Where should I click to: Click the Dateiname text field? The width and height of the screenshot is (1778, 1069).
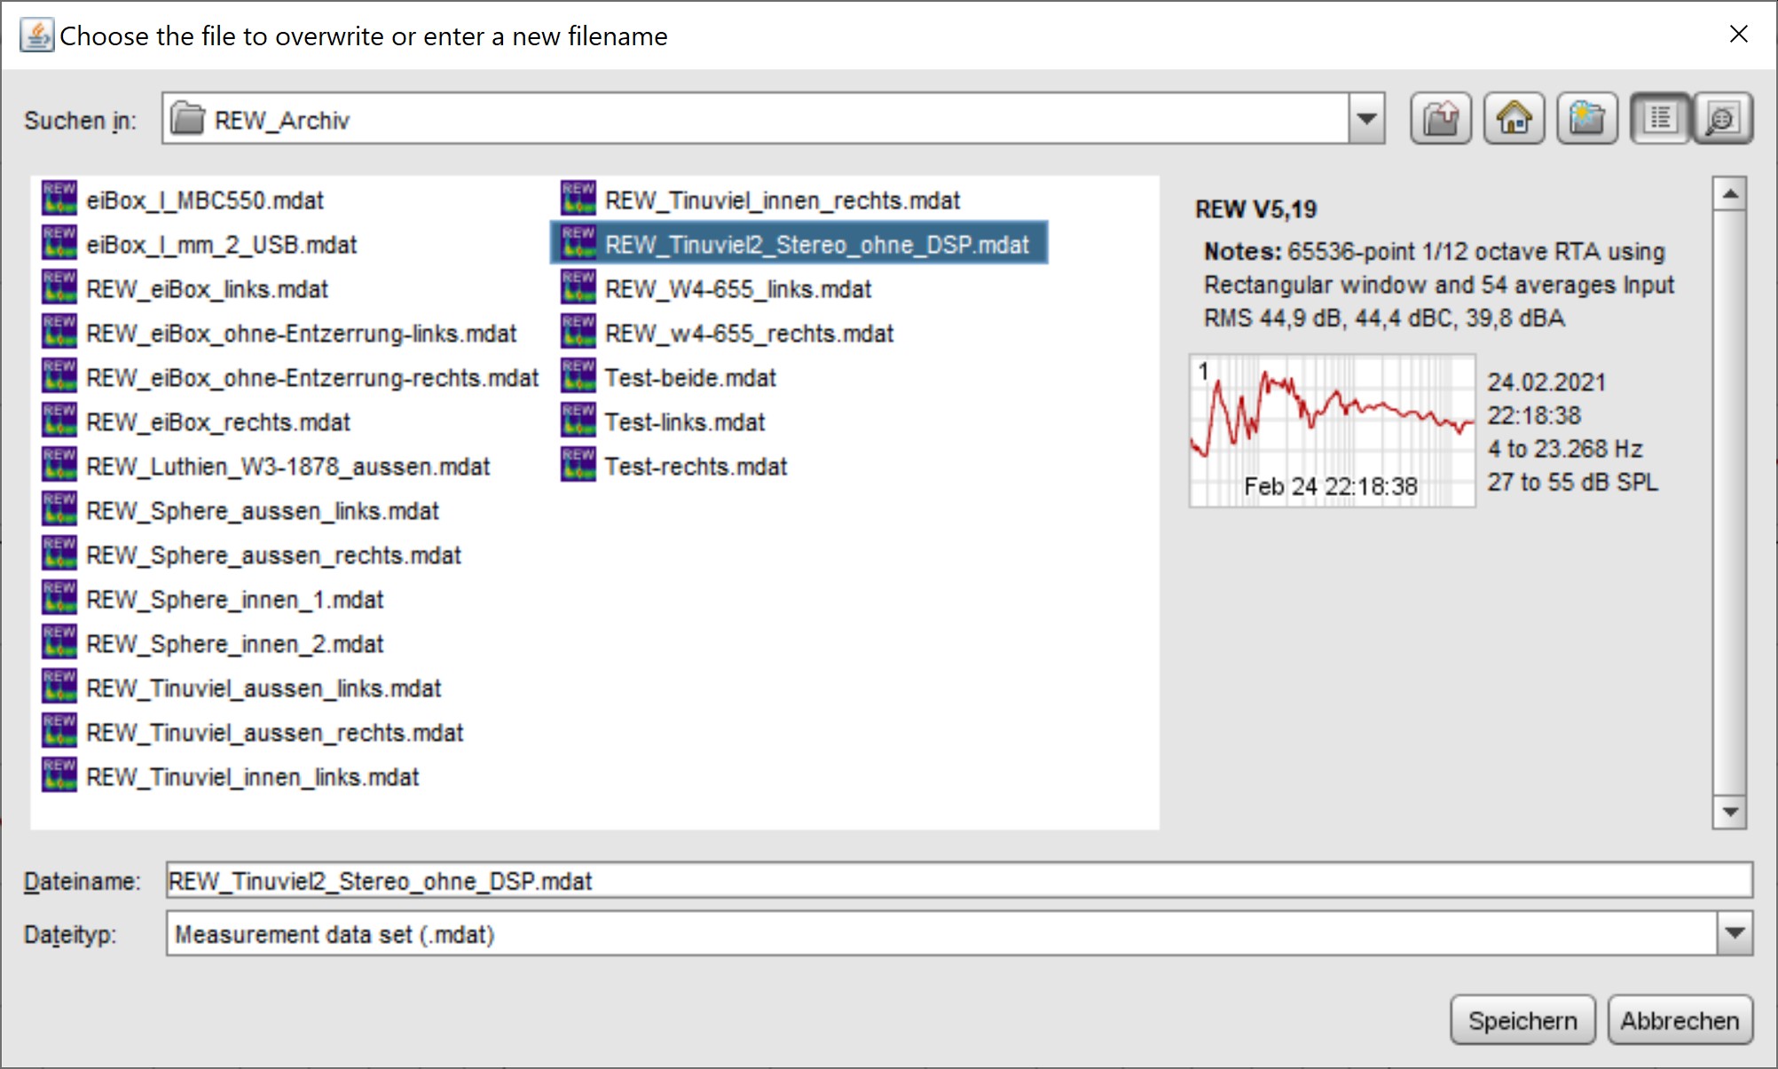point(958,880)
